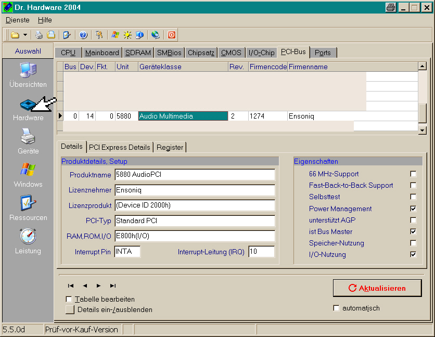435x337 pixels.
Task: Open help with the question mark icon
Action: [x=83, y=35]
